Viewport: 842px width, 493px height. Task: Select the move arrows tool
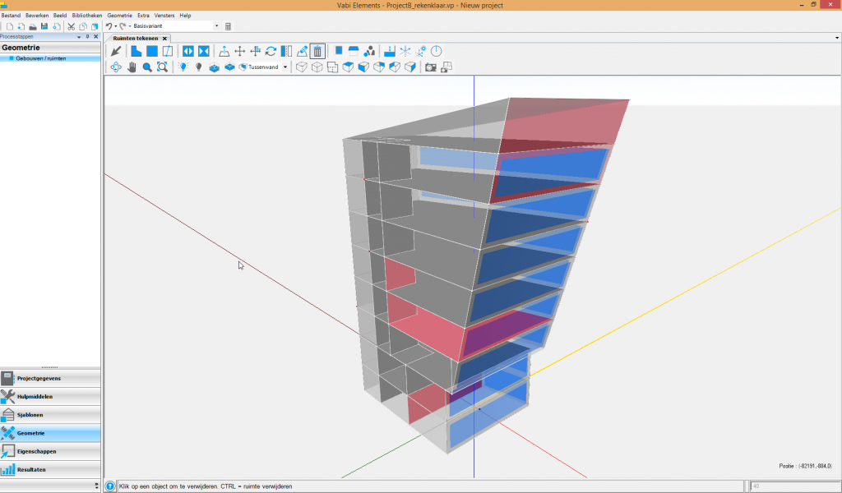click(x=239, y=51)
